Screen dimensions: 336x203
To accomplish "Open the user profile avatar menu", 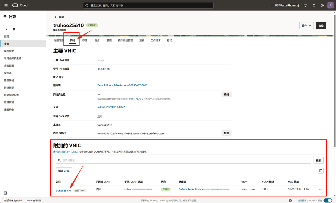I will click(330, 5).
